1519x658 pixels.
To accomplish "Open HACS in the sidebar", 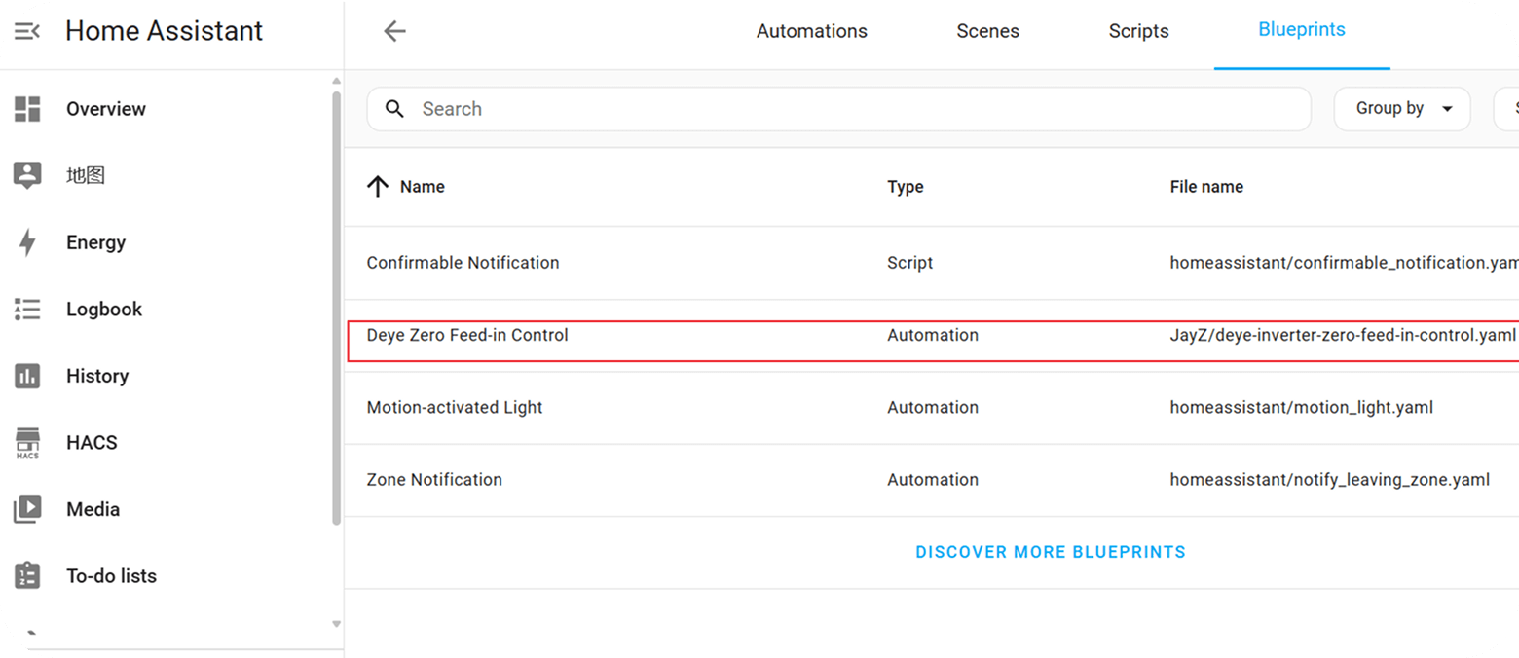I will pos(92,443).
